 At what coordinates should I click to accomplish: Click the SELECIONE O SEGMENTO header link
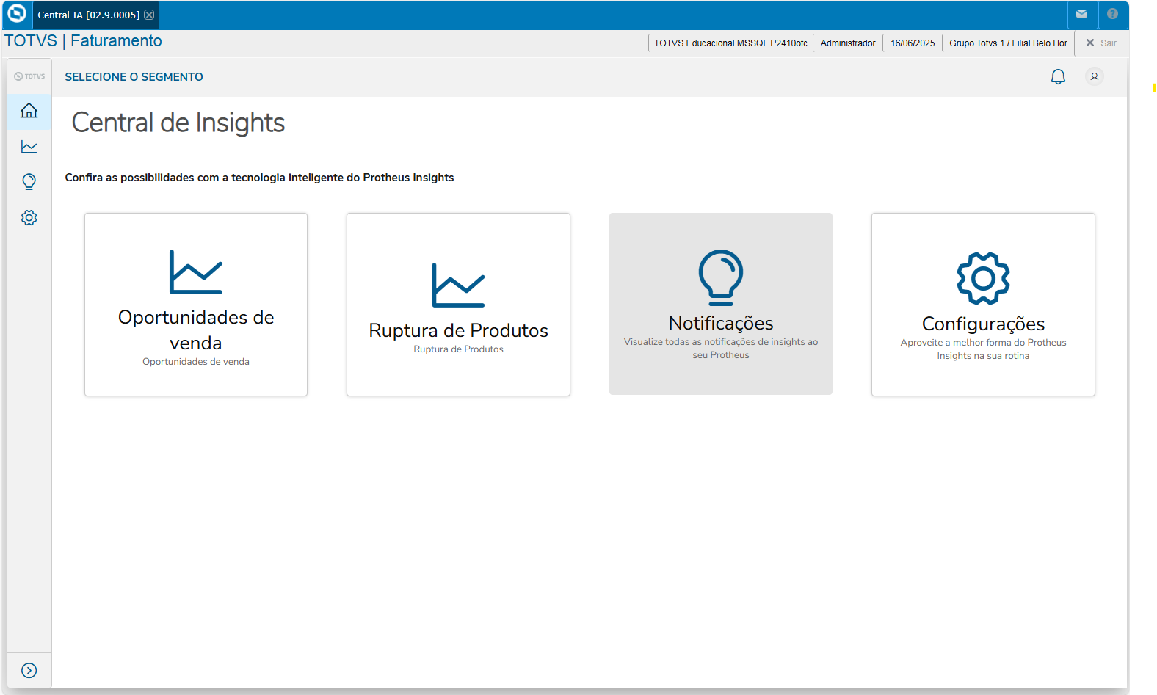(134, 77)
